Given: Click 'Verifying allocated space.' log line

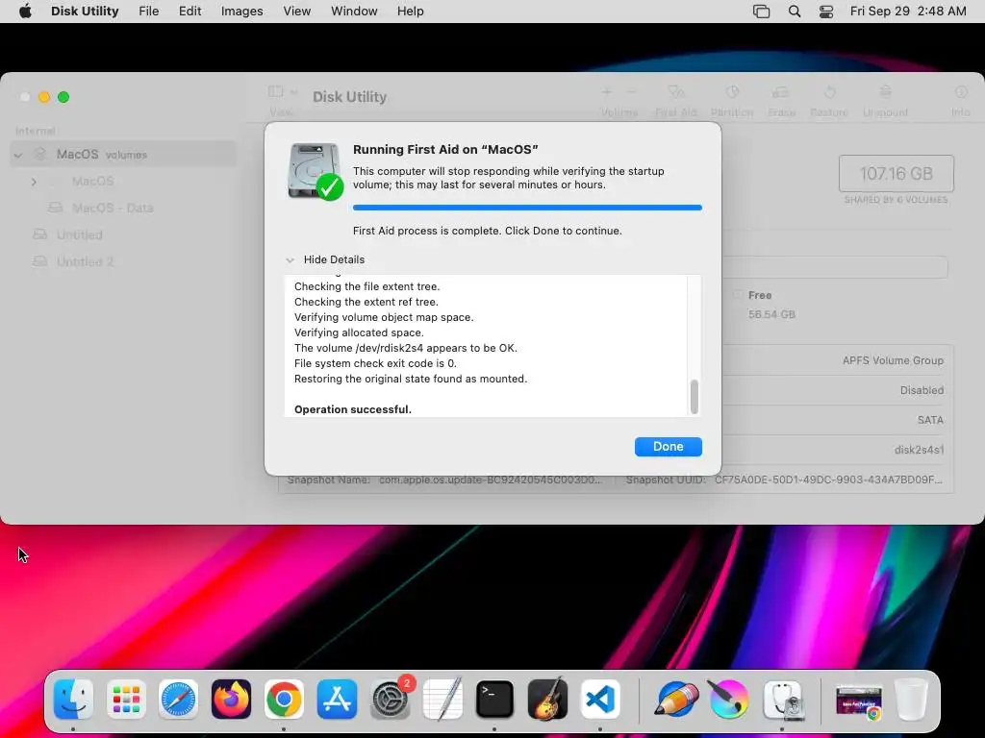Looking at the screenshot, I should point(359,332).
